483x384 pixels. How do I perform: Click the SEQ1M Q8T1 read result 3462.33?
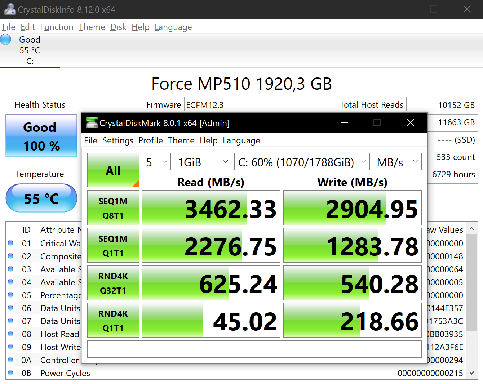211,208
